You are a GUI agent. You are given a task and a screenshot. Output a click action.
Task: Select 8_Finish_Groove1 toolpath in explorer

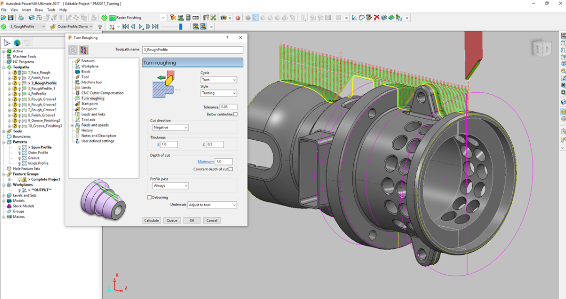(x=42, y=115)
